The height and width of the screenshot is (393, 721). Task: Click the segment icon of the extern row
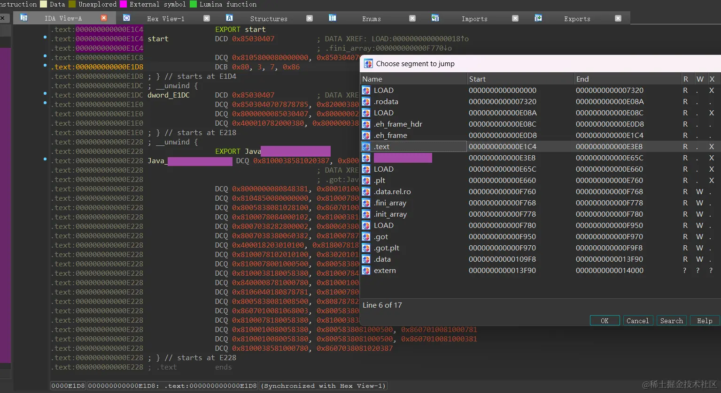click(x=366, y=271)
